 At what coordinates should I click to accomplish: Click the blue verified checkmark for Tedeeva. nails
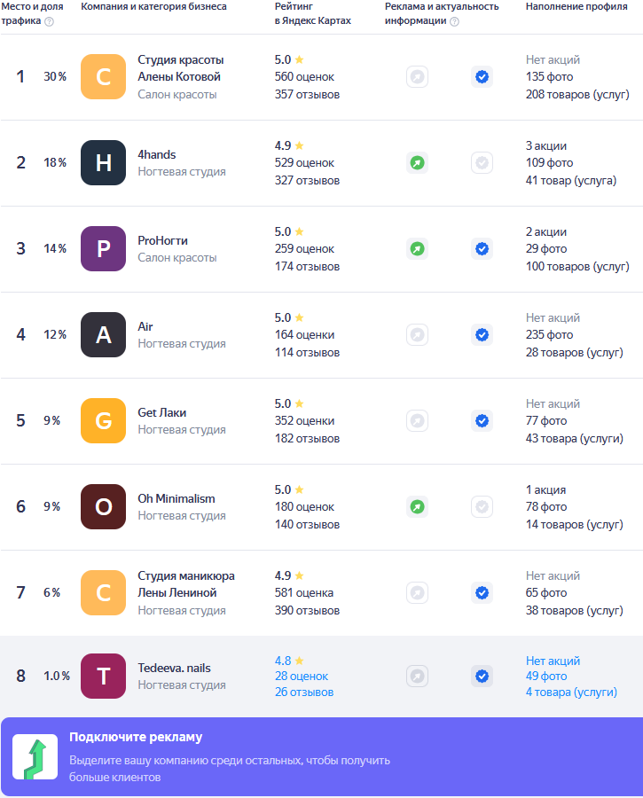pos(482,677)
